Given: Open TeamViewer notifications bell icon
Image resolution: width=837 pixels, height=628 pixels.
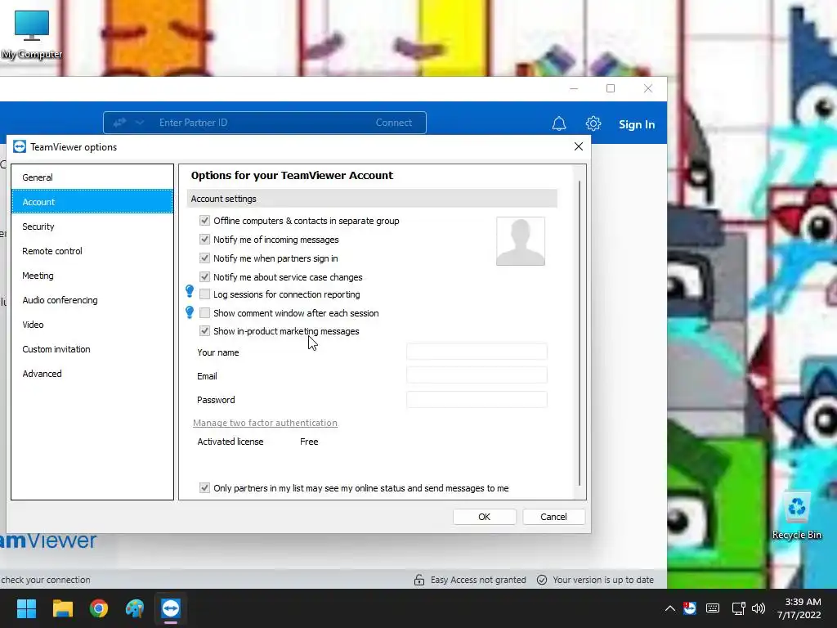Looking at the screenshot, I should click(x=559, y=124).
